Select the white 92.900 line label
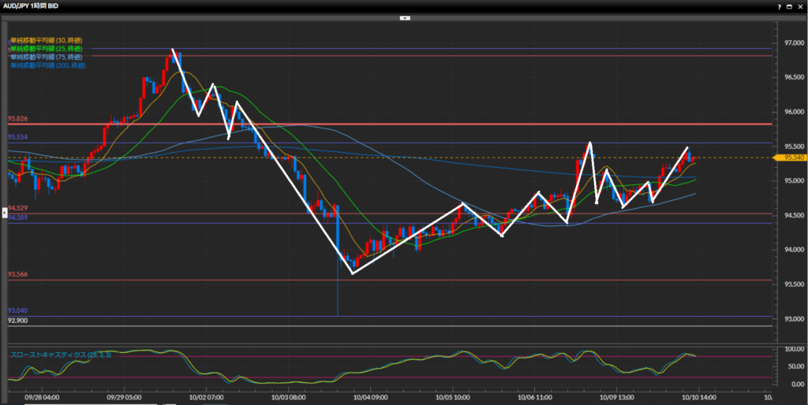Image resolution: width=808 pixels, height=405 pixels. 17,321
